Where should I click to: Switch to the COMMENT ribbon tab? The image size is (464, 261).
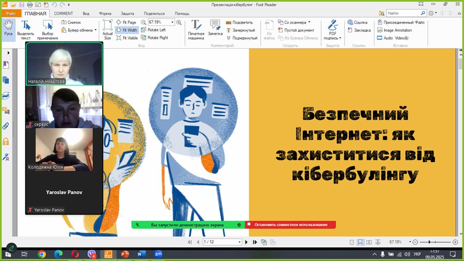pyautogui.click(x=63, y=13)
